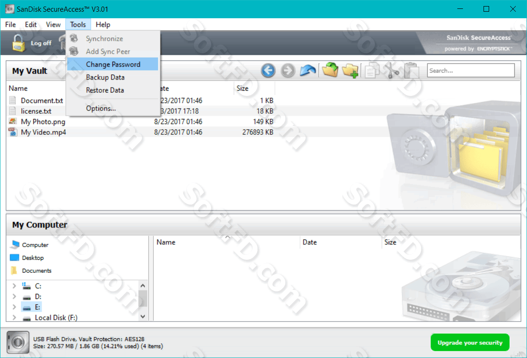Click the Document.txt file icon
The width and height of the screenshot is (527, 358).
pyautogui.click(x=13, y=100)
